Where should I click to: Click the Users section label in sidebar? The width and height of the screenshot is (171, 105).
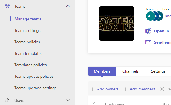coord(19,100)
